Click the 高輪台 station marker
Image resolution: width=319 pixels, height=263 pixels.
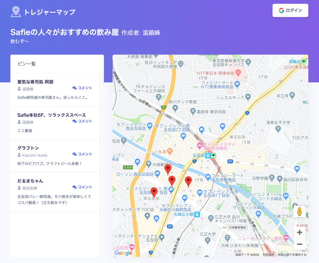[x=303, y=61]
